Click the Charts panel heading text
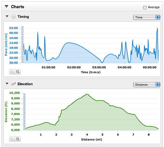This screenshot has width=164, height=147. [18, 7]
